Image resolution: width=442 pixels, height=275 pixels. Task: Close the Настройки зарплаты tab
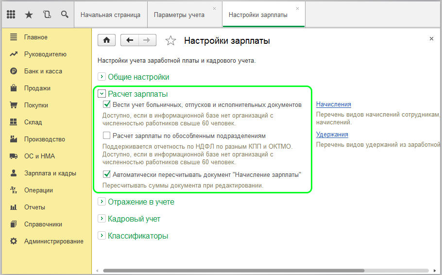point(297,9)
